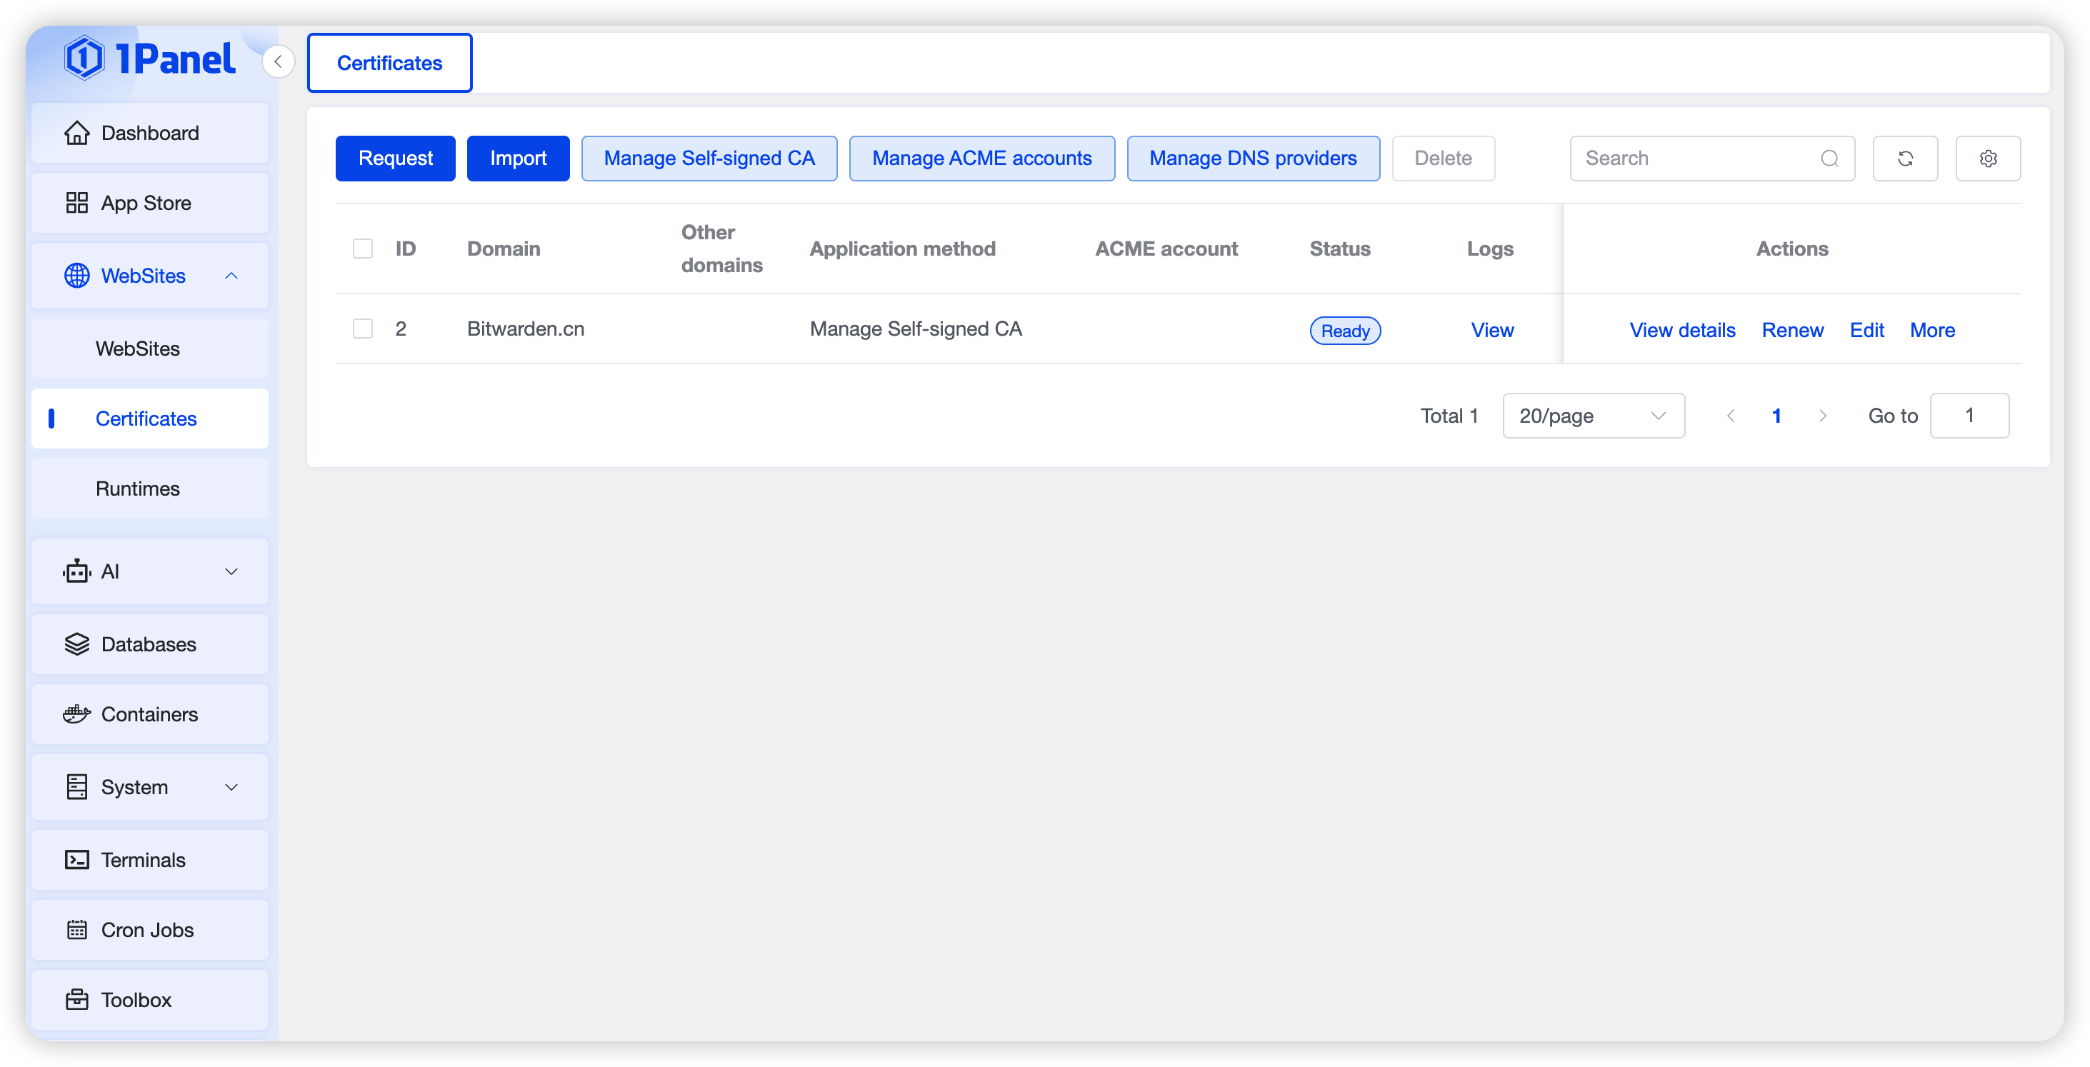The image size is (2090, 1067).
Task: Collapse sidebar with the arrow button
Action: pos(277,61)
